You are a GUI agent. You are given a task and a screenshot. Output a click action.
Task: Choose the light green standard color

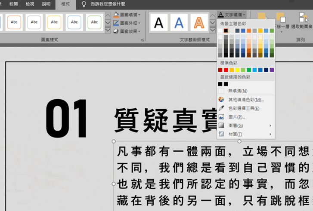[243, 70]
